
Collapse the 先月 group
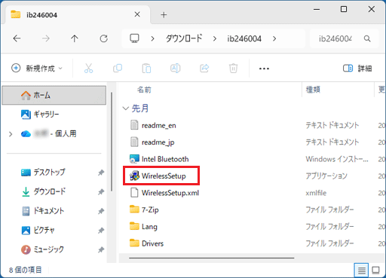125,108
